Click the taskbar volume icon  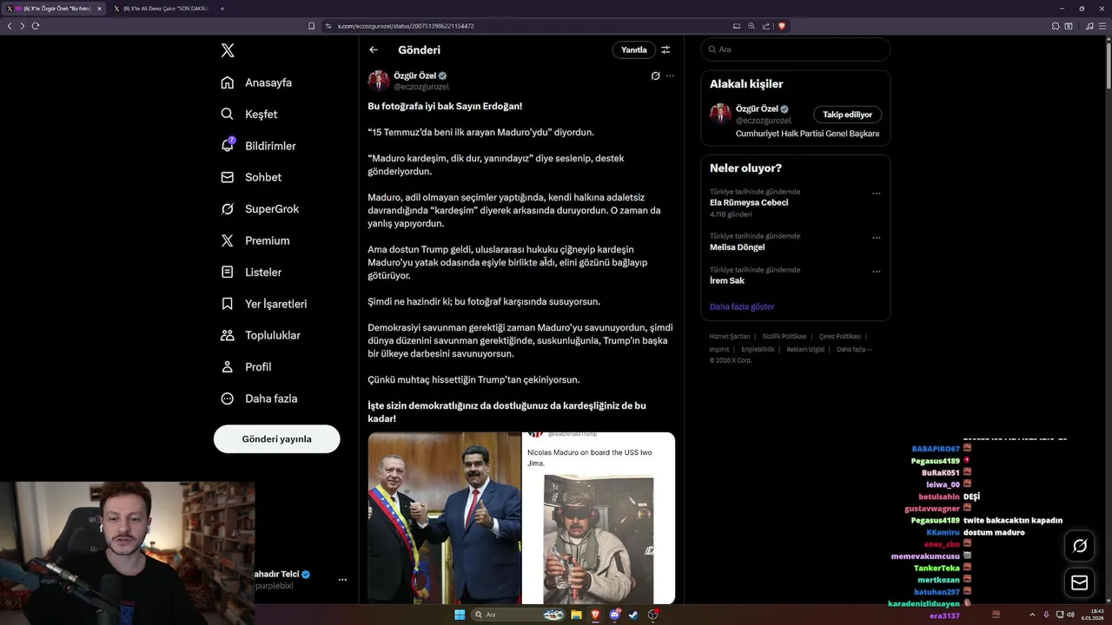tap(1070, 615)
